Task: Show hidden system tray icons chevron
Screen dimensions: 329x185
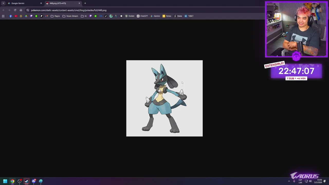Action: coord(289,181)
